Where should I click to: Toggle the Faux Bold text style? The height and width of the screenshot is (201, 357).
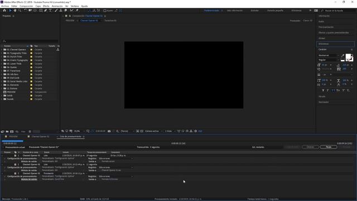(x=323, y=90)
